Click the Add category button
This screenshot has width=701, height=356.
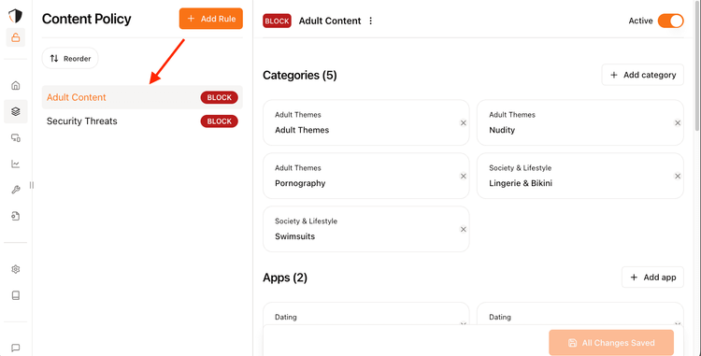coord(642,75)
